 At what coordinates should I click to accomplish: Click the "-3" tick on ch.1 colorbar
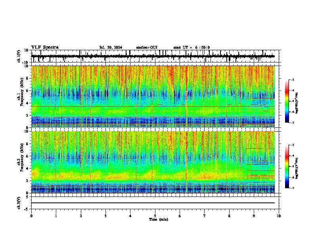(x=292, y=80)
